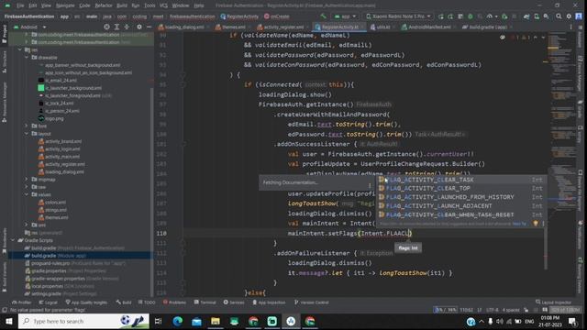Click the taskbar search box
This screenshot has height=330, width=587.
coord(83,321)
